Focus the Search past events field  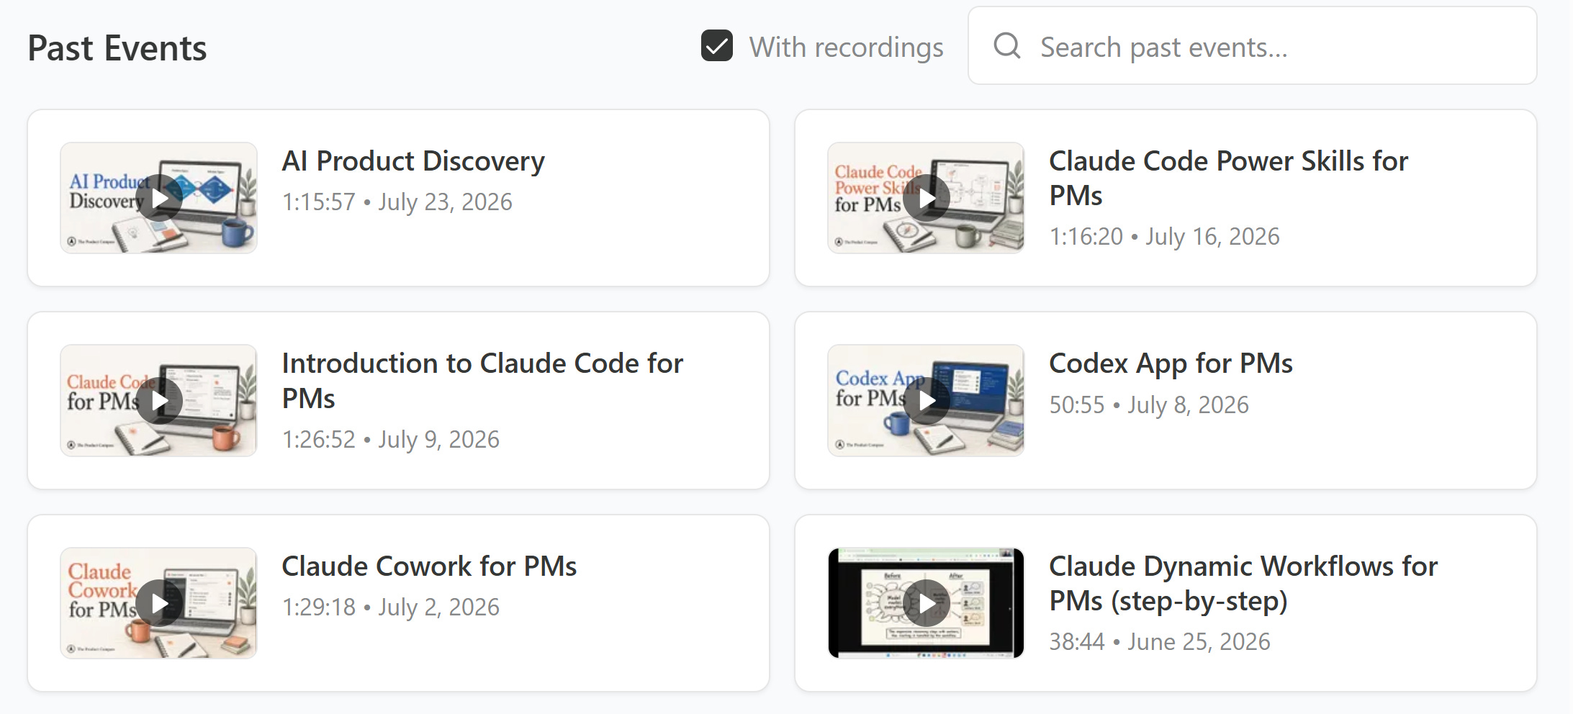(1252, 46)
